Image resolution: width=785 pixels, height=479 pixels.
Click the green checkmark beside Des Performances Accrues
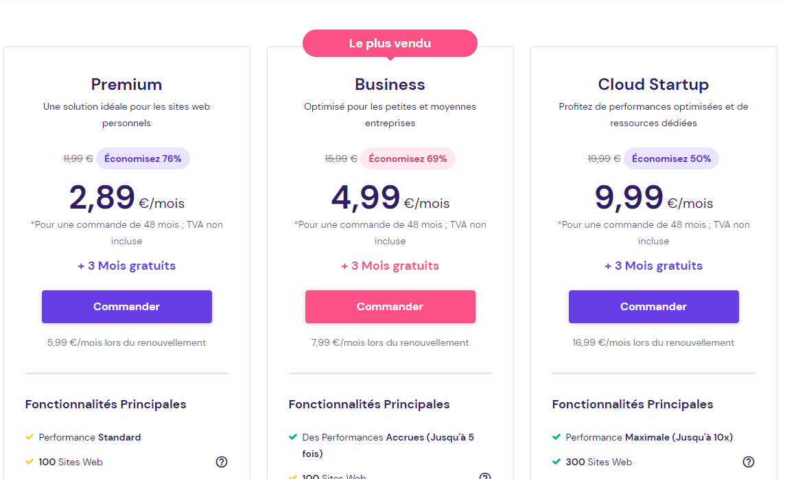point(293,437)
